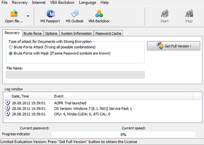Open the Internet menu
Image resolution: width=204 pixels, height=145 pixels.
(x=39, y=3)
